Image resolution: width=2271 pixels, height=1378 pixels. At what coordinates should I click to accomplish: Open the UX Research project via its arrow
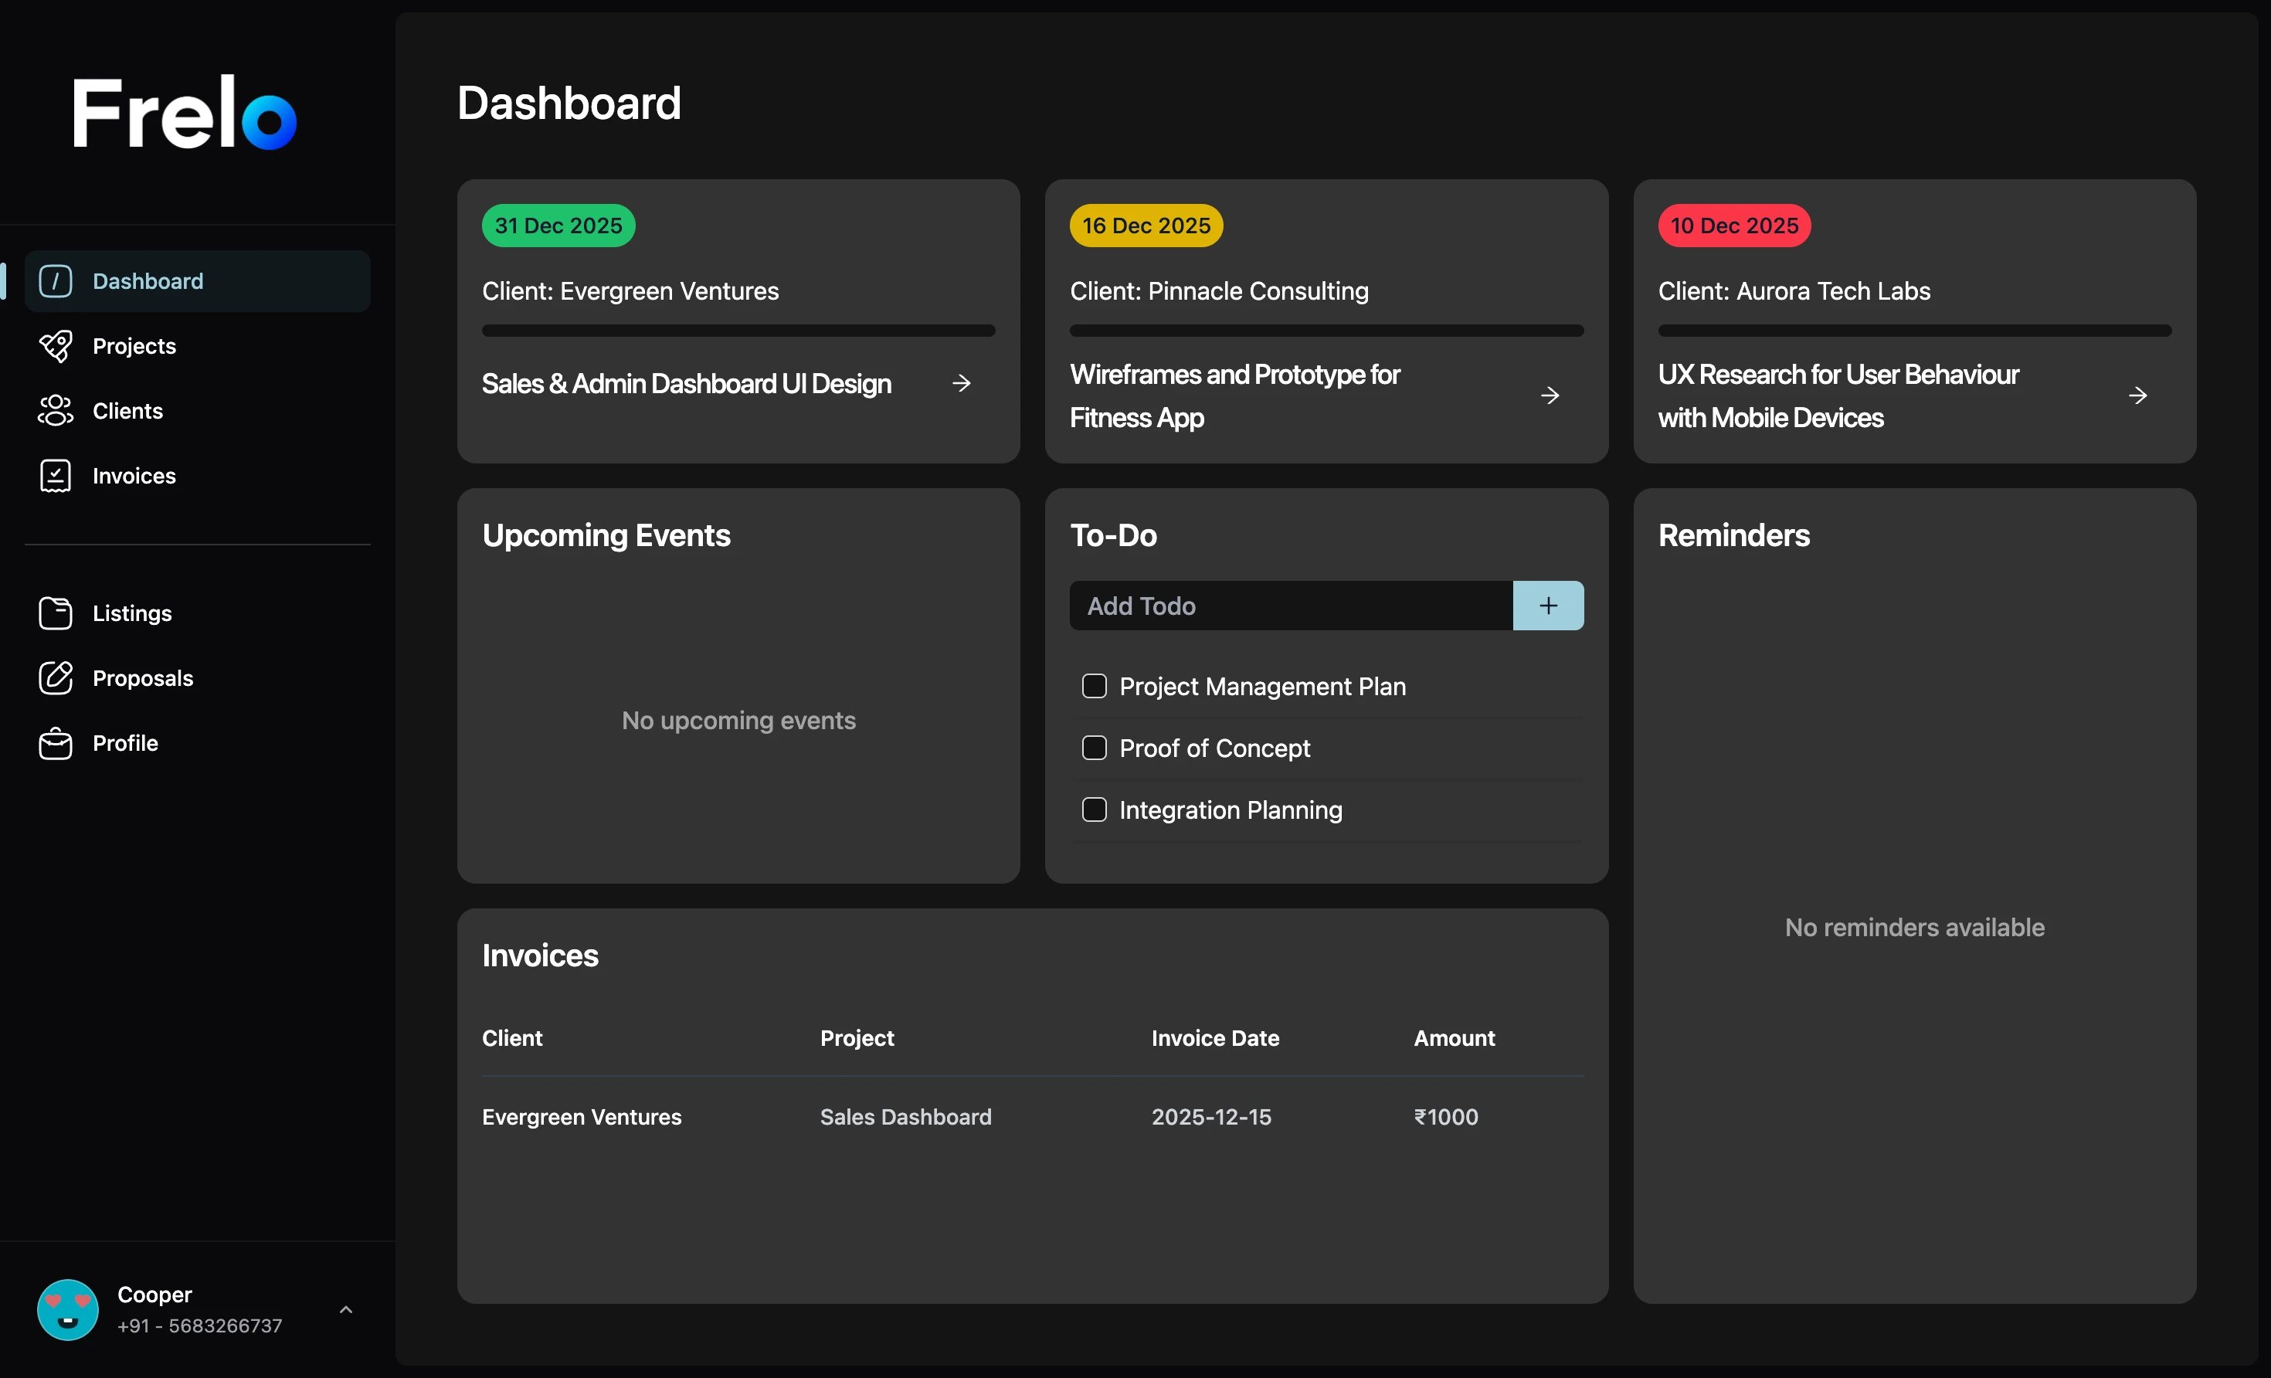coord(2138,395)
